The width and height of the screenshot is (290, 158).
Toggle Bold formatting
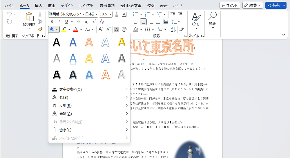tap(52, 22)
